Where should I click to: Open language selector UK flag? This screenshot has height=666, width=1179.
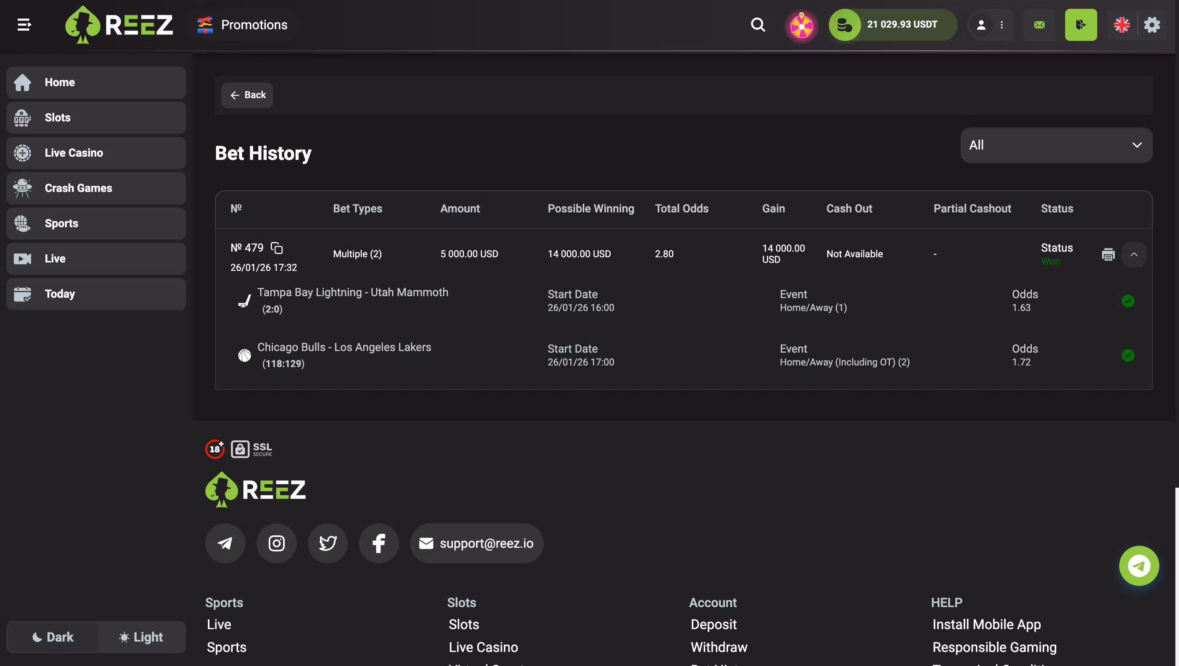coord(1122,25)
